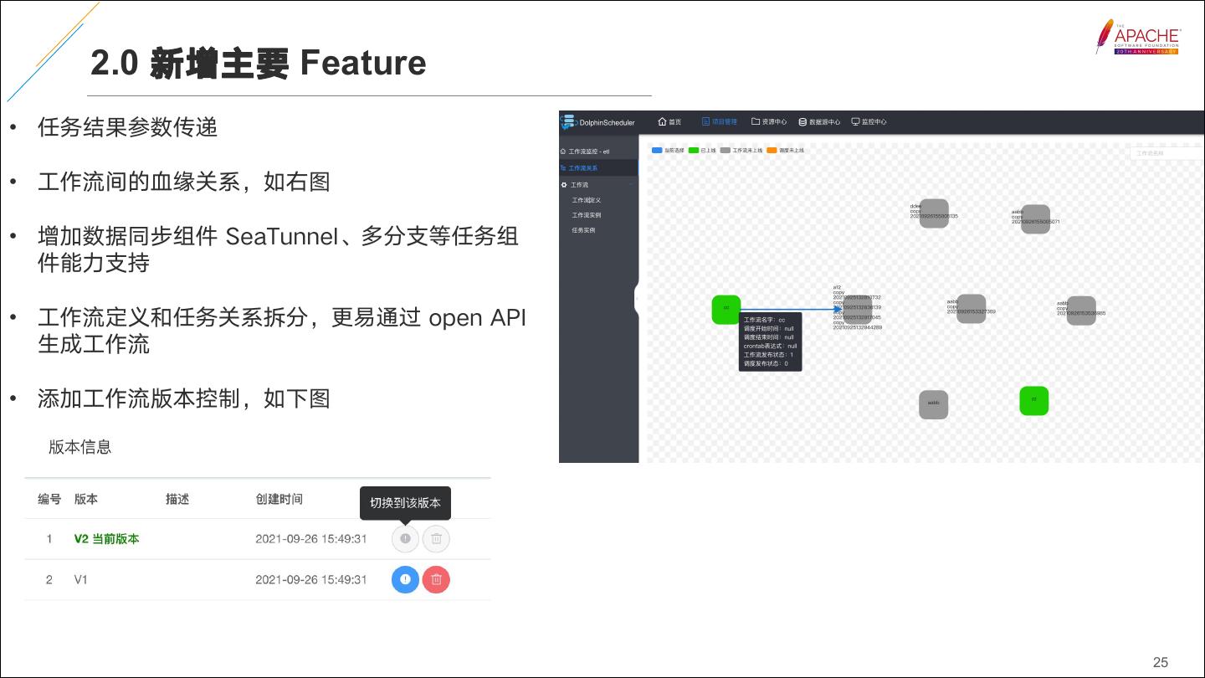Select the gray node labeled ending 6135

click(x=934, y=213)
